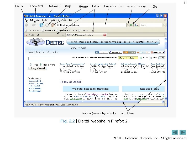Open the Tools menu
Viewport: 189px width, 141px height.
pyautogui.click(x=64, y=20)
